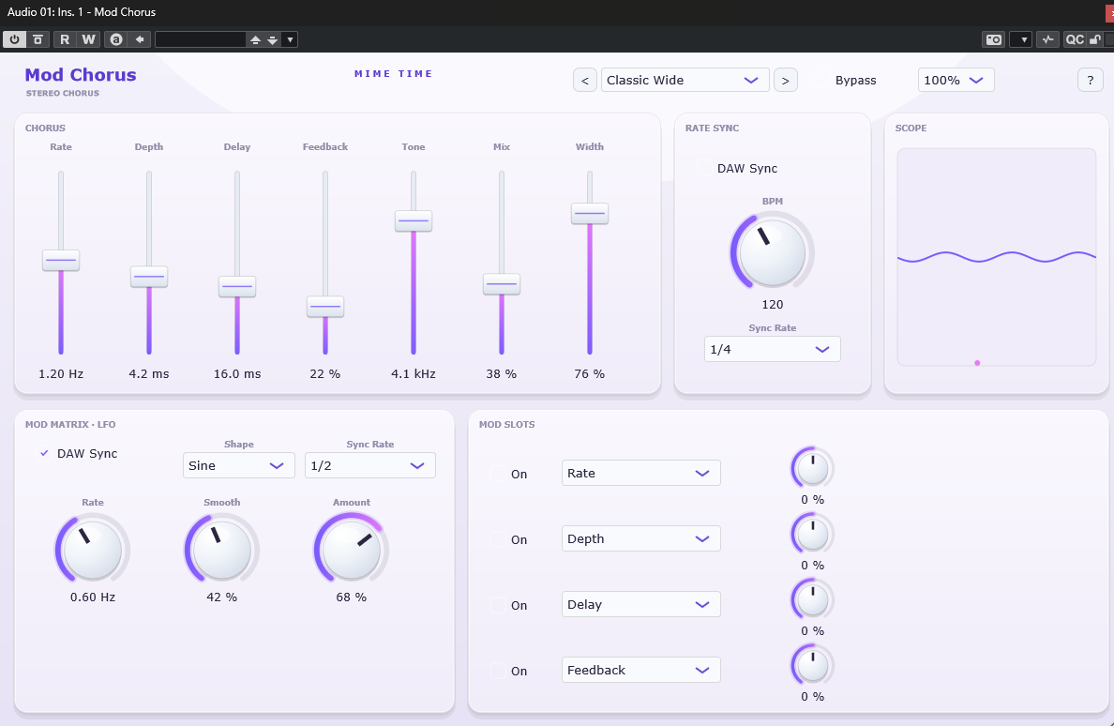Screen dimensions: 1114x726
Task: Open the Classic Wide preset dropdown
Action: pos(685,81)
